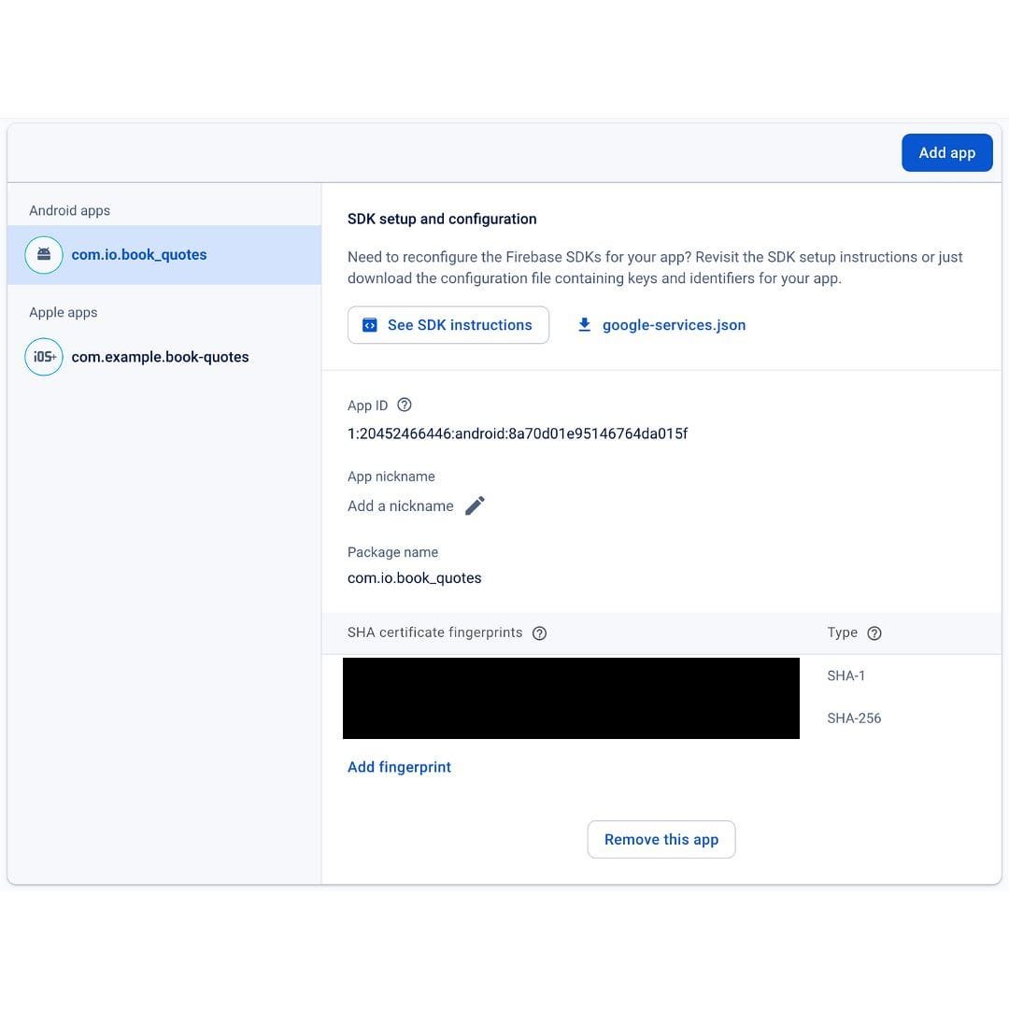Click the help icon next to Type
The height and width of the screenshot is (1009, 1009).
pos(874,633)
